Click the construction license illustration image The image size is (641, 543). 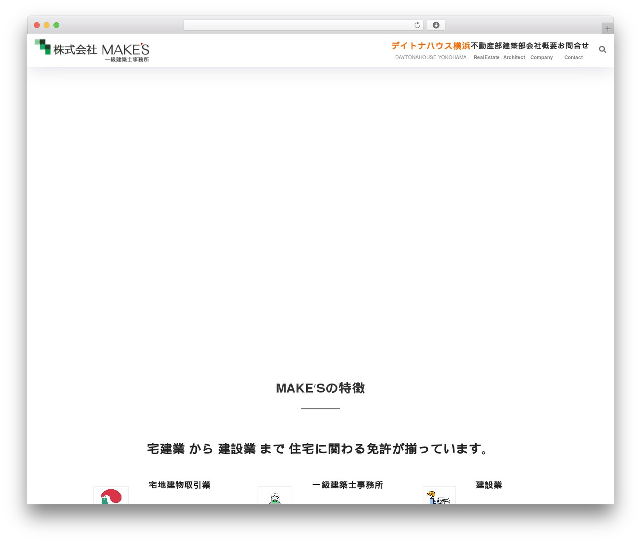tap(439, 496)
